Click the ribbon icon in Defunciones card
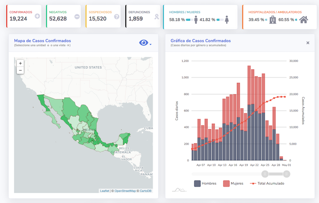Image resolution: width=319 pixels, height=203 pixels. pyautogui.click(x=156, y=17)
